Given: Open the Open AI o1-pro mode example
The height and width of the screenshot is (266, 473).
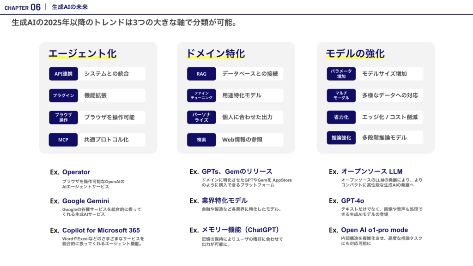Looking at the screenshot, I should click(374, 230).
